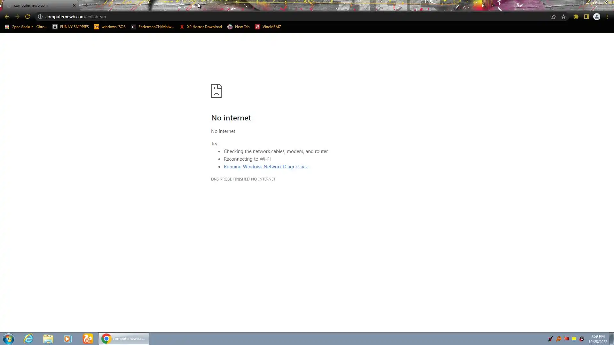614x345 pixels.
Task: Open the profile avatar menu
Action: [x=596, y=17]
